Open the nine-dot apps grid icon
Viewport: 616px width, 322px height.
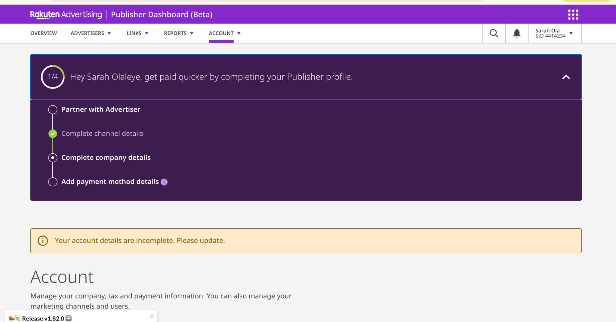click(x=573, y=14)
